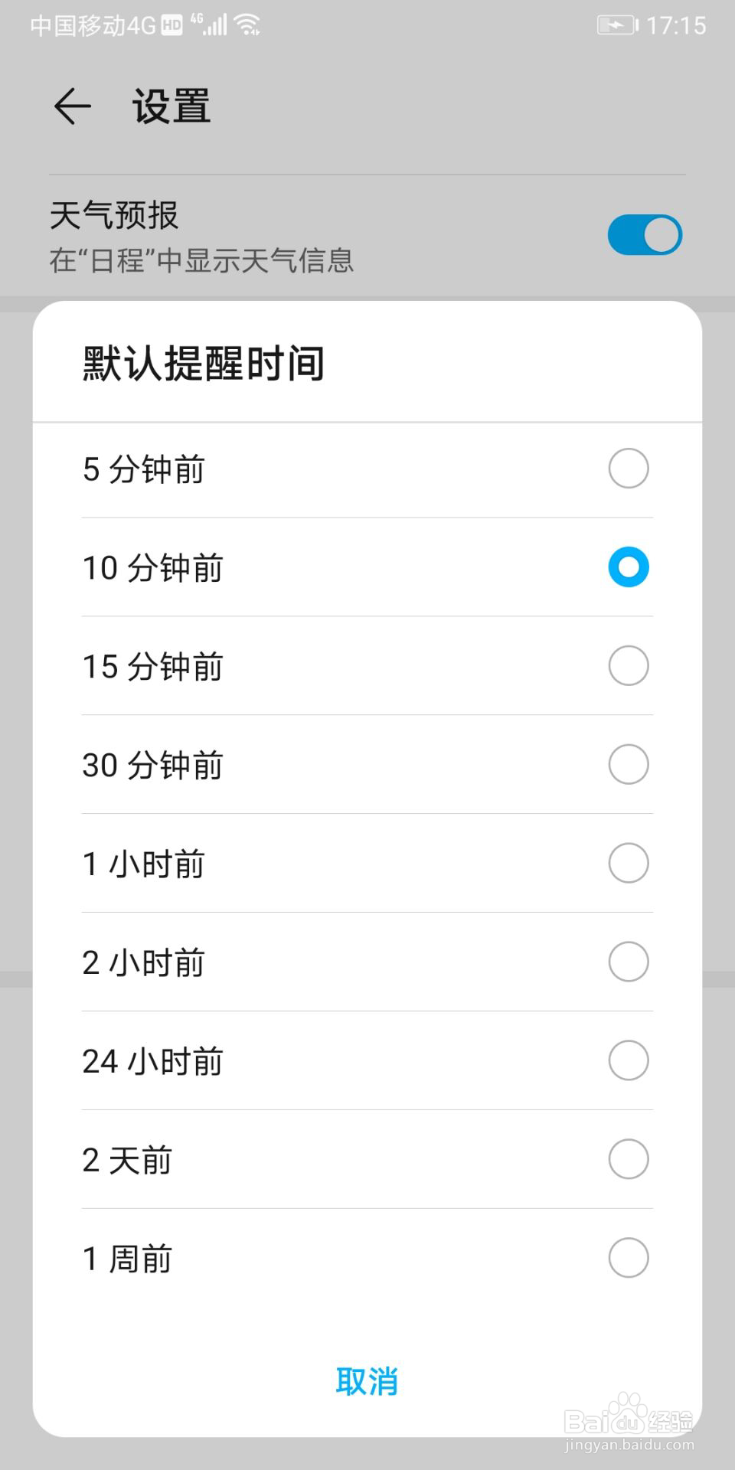This screenshot has width=735, height=1470.
Task: Select the 5 minutes before radio button
Action: [x=628, y=469]
